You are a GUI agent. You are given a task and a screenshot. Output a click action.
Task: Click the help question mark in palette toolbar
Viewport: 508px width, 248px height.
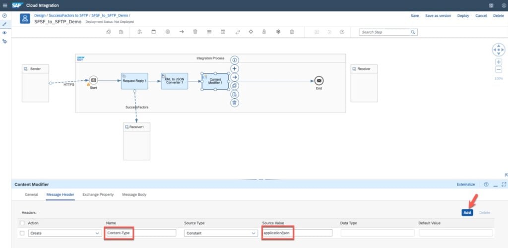pyautogui.click(x=342, y=32)
